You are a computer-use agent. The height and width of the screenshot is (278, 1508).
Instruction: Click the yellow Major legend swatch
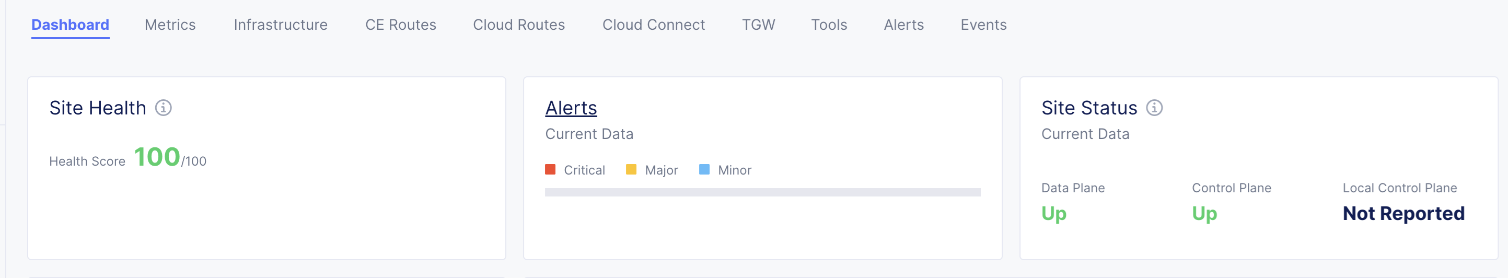[631, 169]
